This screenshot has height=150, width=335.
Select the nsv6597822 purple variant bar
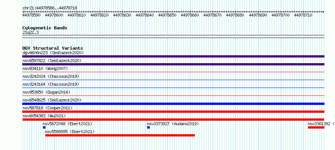point(173,64)
